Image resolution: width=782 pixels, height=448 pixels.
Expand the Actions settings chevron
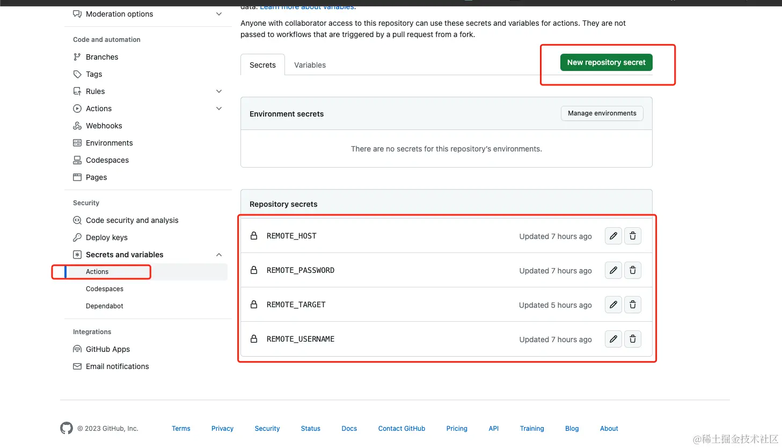[x=219, y=109]
